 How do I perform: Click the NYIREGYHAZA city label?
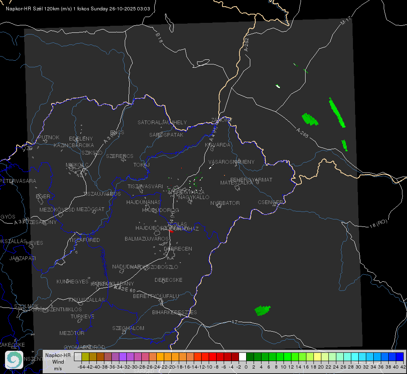[186, 192]
